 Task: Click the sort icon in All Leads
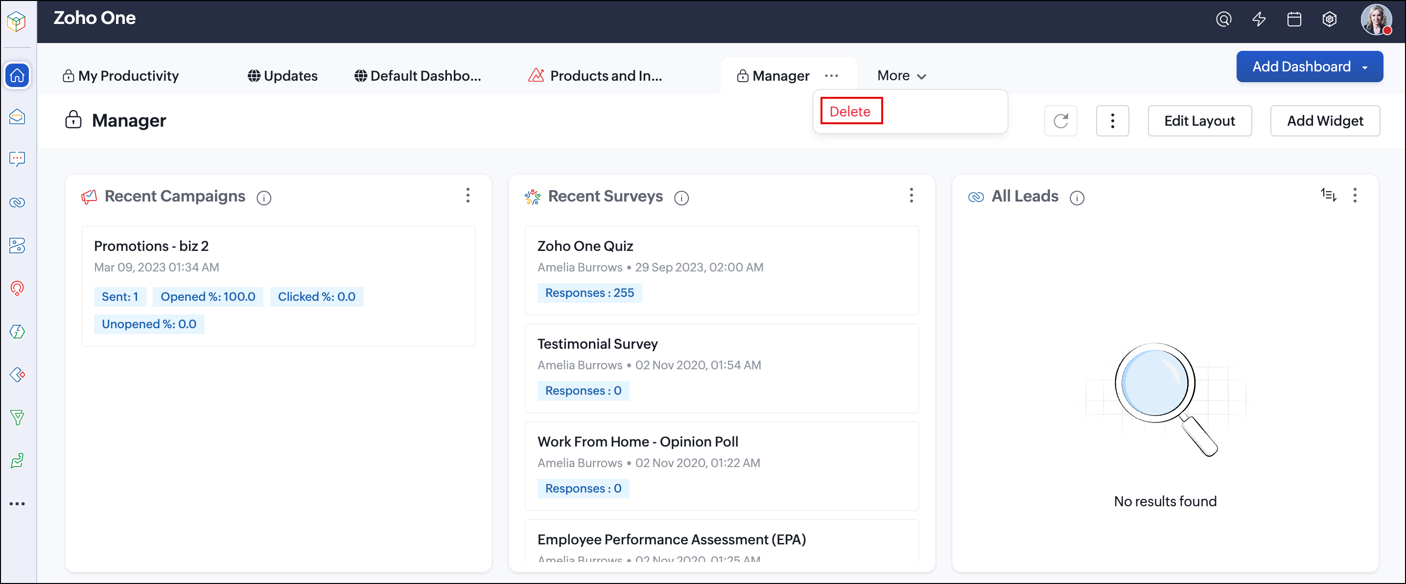[1328, 195]
